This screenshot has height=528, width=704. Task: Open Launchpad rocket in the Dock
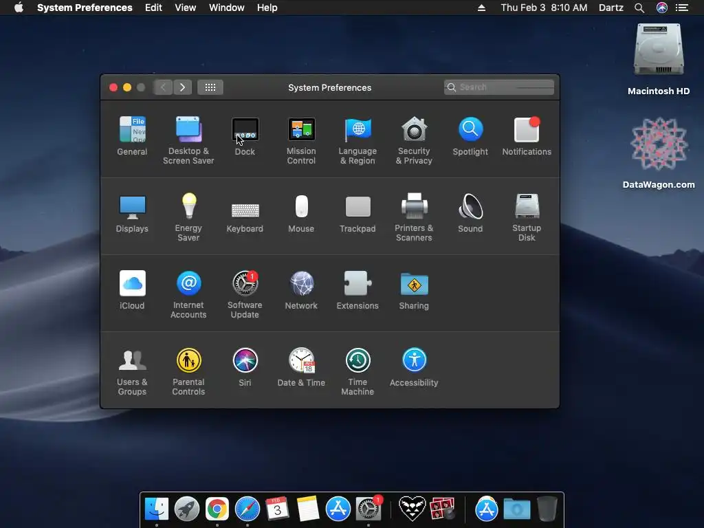pyautogui.click(x=187, y=509)
